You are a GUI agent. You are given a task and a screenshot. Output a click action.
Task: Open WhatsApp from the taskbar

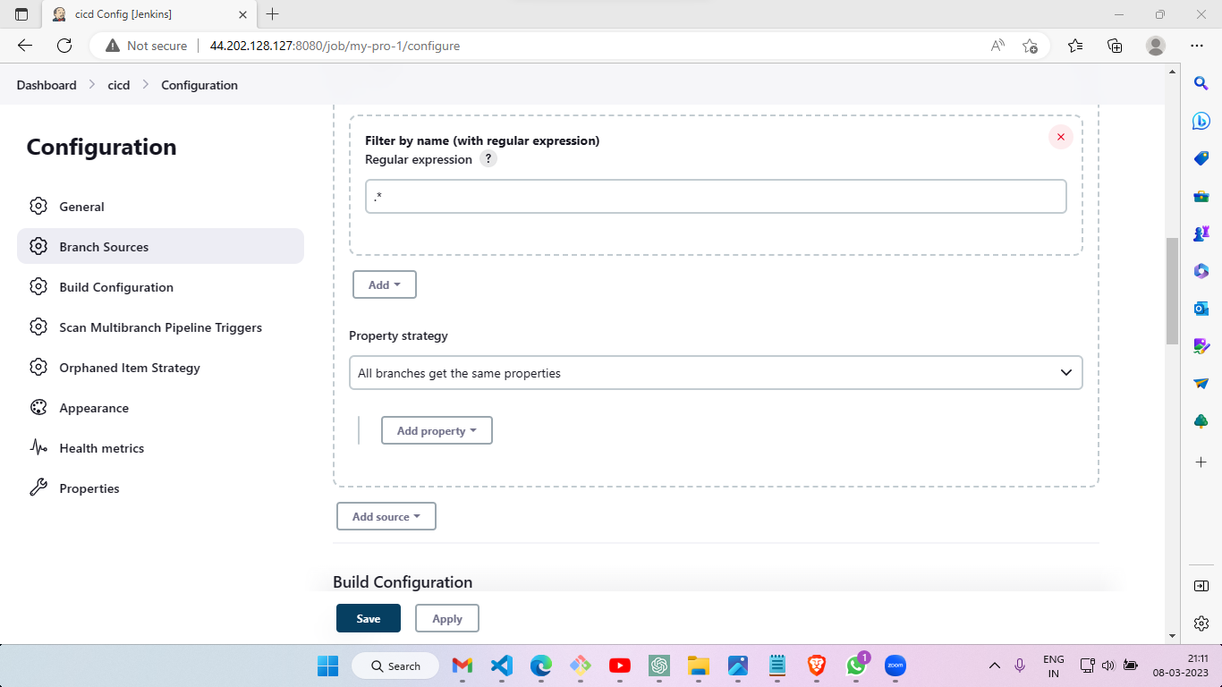pos(855,666)
